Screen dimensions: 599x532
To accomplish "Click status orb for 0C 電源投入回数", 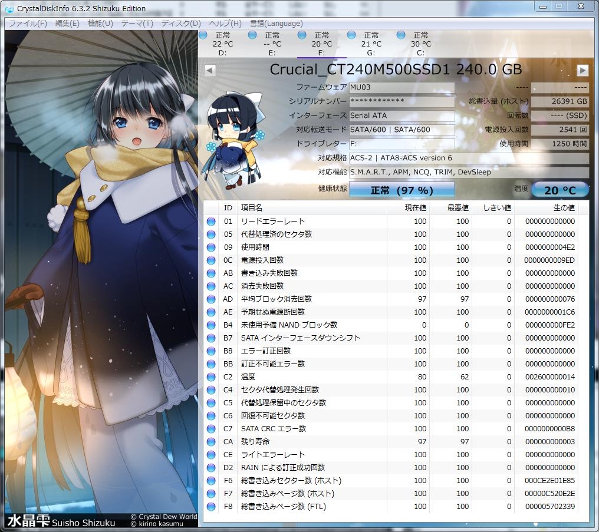I will (x=211, y=260).
